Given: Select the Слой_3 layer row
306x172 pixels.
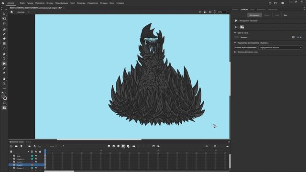Looking at the screenshot, I should [26, 165].
